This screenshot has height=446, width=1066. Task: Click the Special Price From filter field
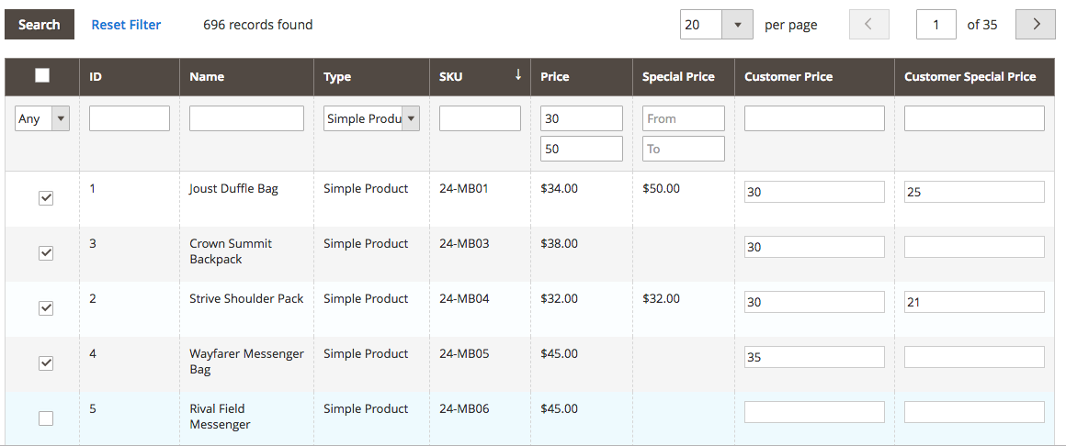click(683, 118)
